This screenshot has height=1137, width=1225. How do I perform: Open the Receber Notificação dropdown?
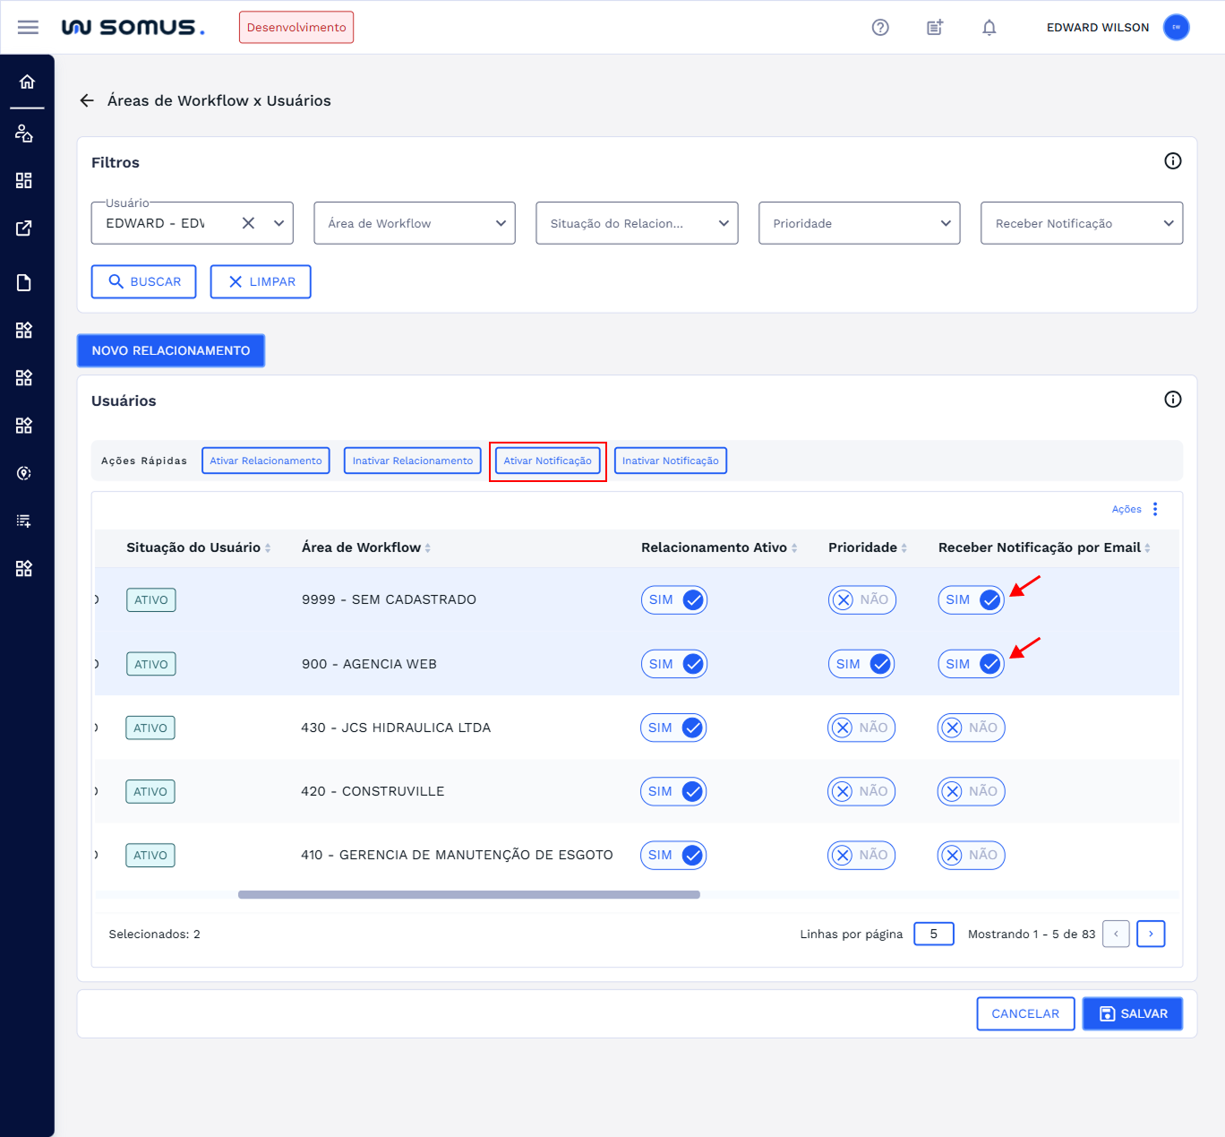pos(1081,223)
